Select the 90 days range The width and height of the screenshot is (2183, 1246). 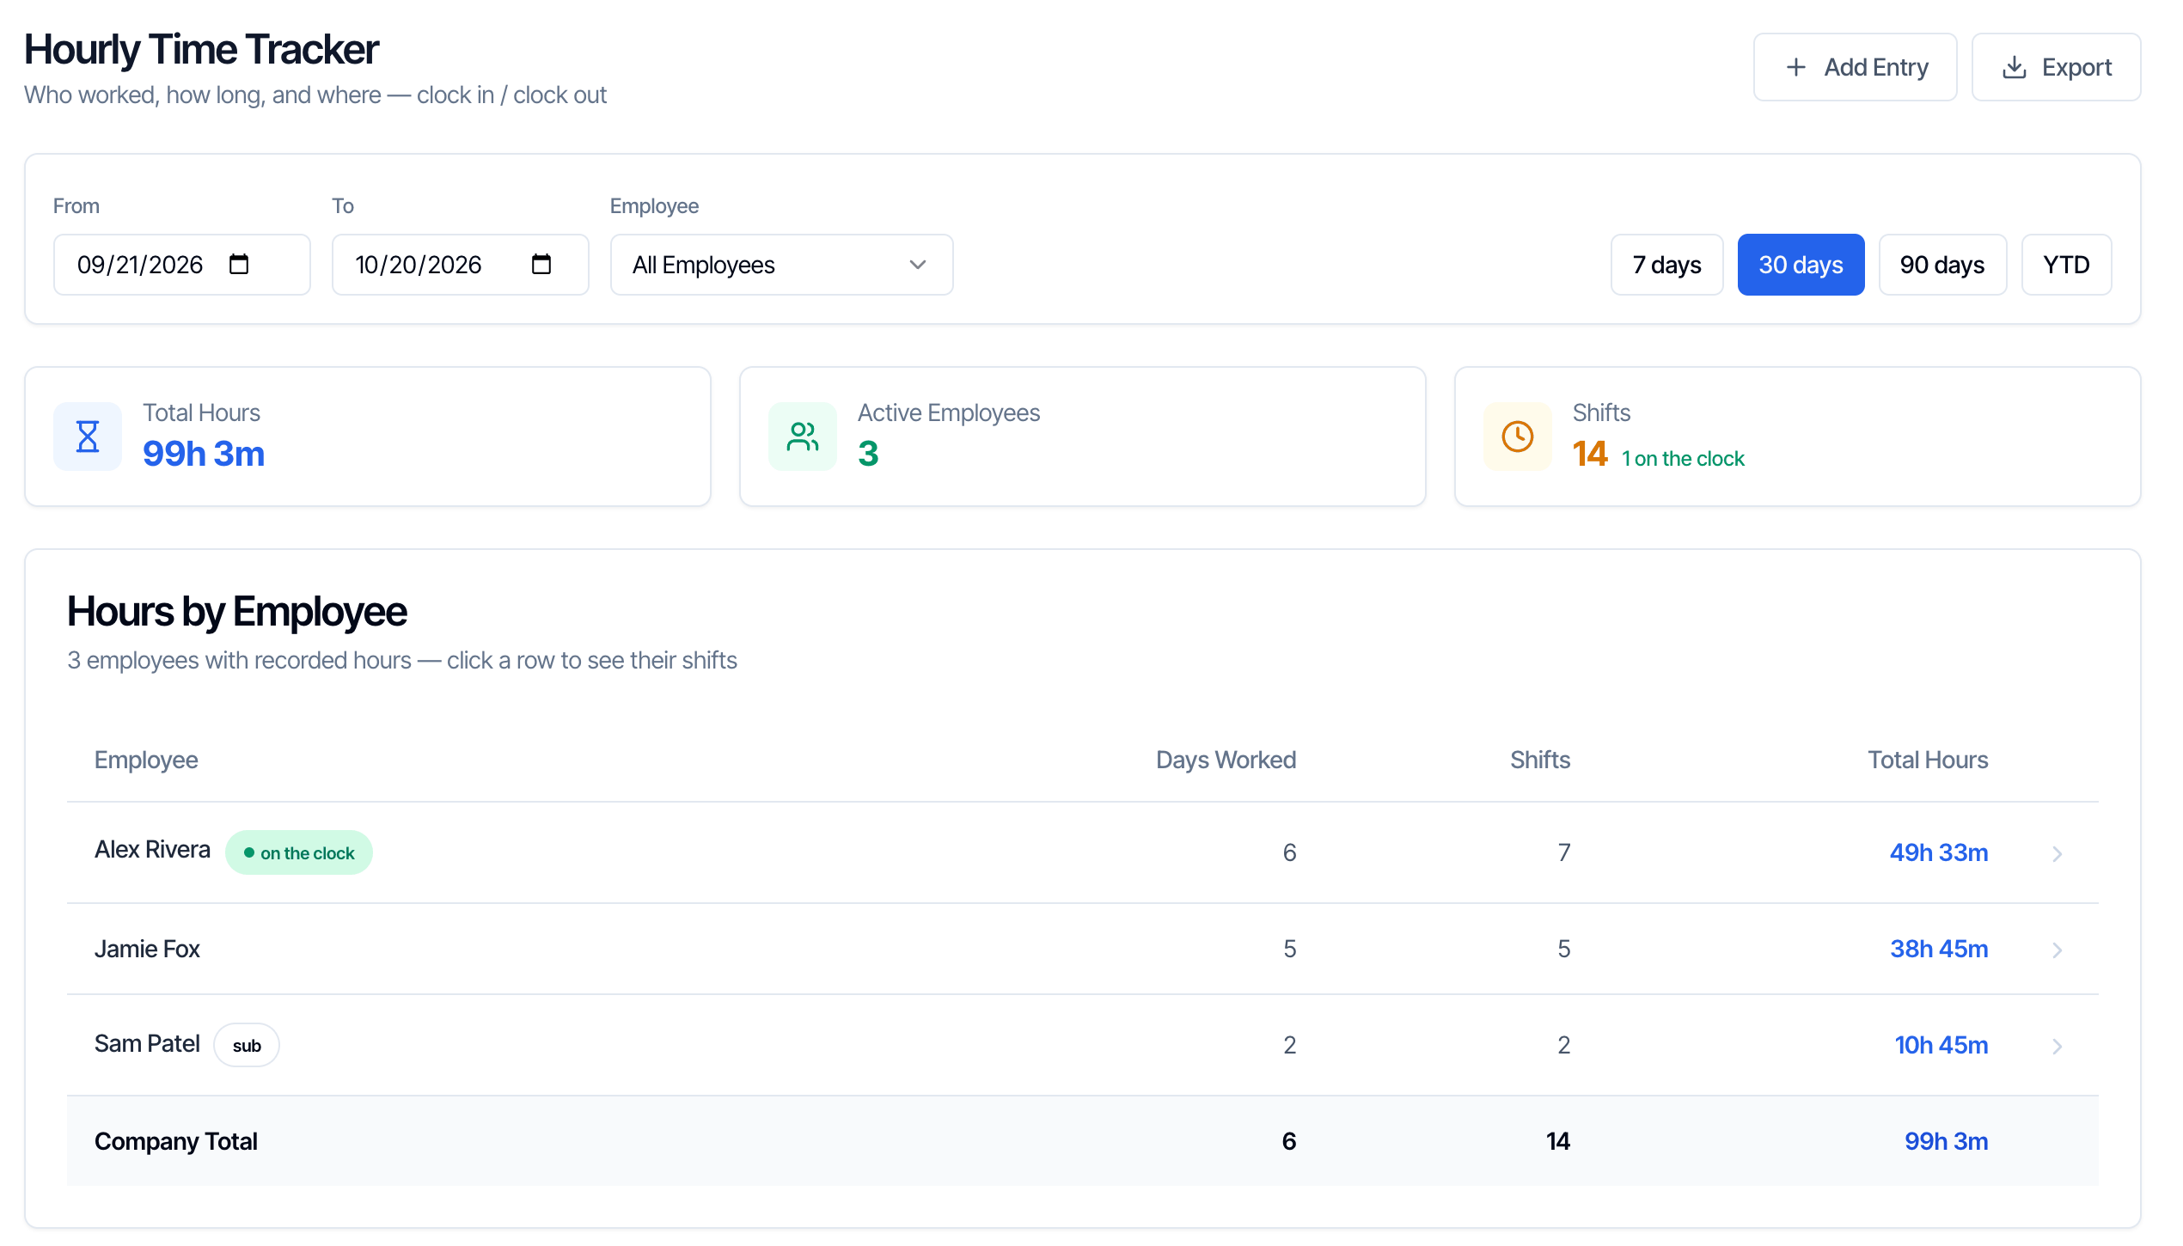[1942, 265]
